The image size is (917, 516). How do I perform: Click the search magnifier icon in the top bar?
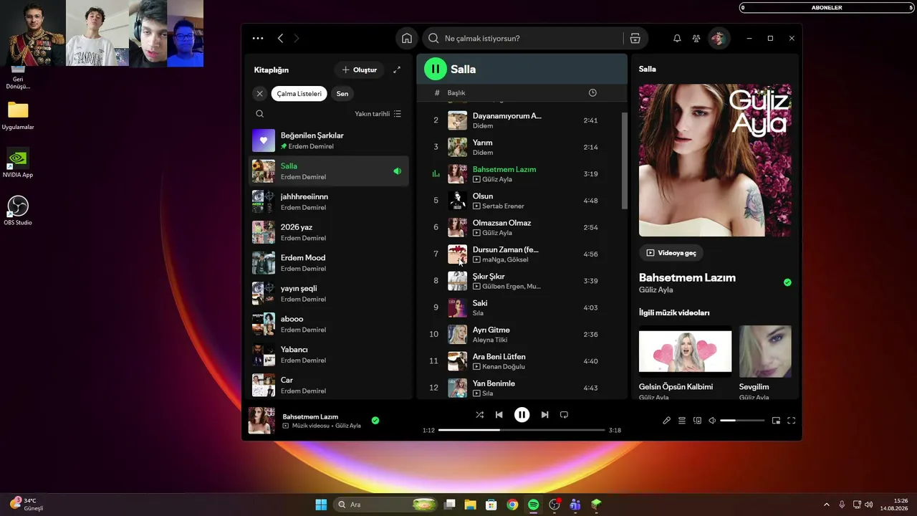tap(433, 38)
